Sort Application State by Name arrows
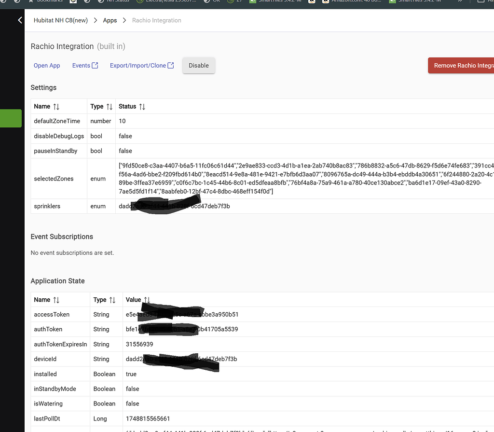 tap(56, 300)
